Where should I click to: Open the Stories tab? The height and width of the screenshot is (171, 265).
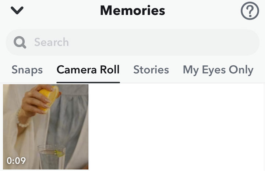click(151, 70)
